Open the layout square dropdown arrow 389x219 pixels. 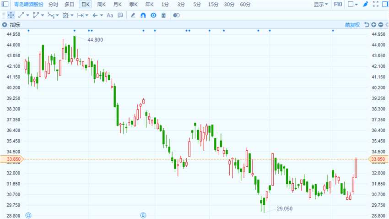(357, 4)
